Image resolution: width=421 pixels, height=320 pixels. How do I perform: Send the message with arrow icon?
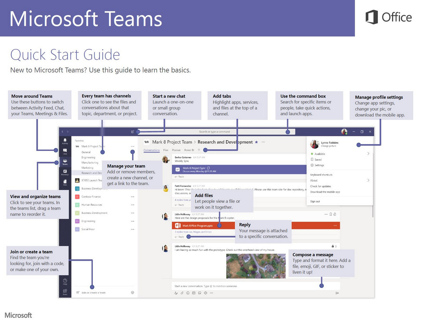tap(337, 293)
